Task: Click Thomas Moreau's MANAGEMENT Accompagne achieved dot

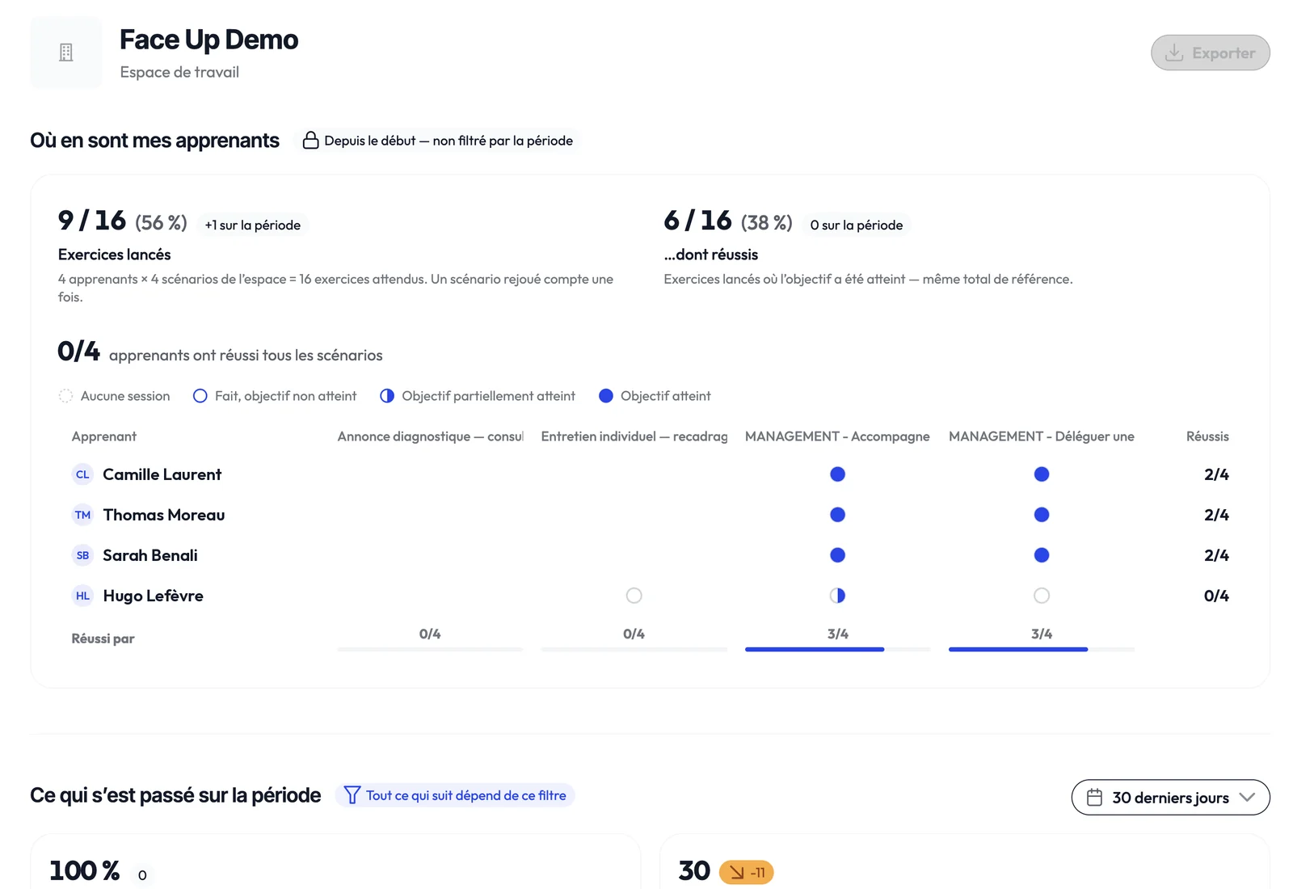Action: (837, 515)
